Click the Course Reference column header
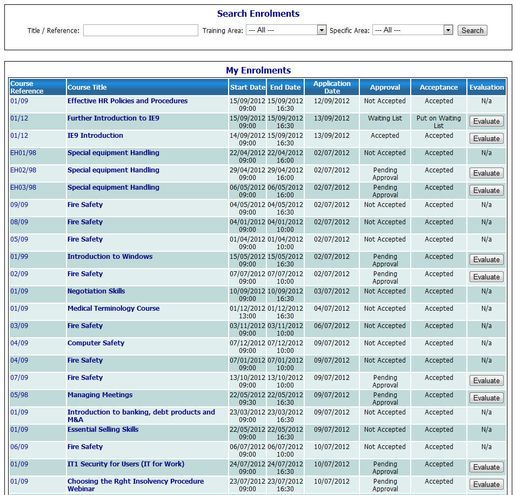515x495 pixels. point(38,88)
